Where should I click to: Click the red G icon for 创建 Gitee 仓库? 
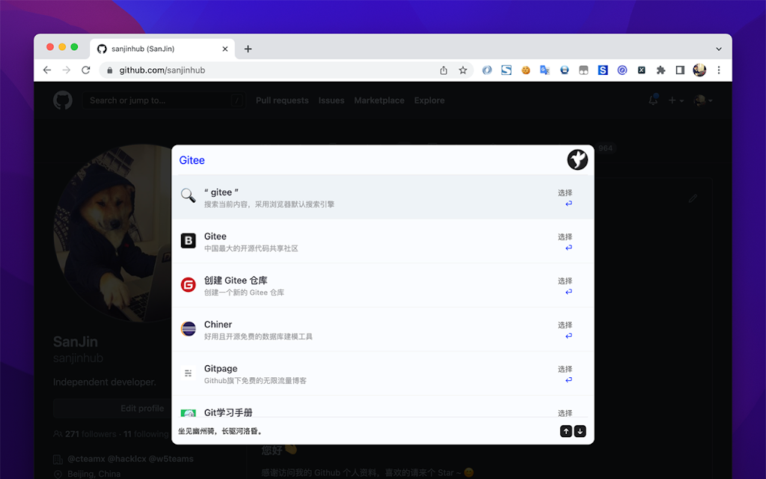188,284
